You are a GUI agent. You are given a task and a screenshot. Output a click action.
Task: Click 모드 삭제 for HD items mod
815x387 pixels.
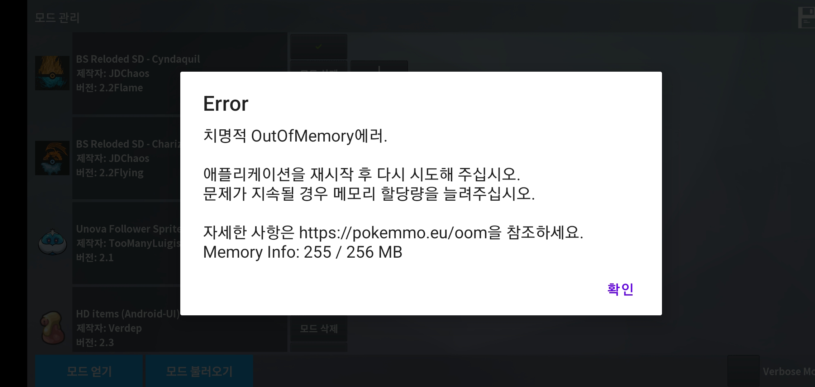pos(319,329)
